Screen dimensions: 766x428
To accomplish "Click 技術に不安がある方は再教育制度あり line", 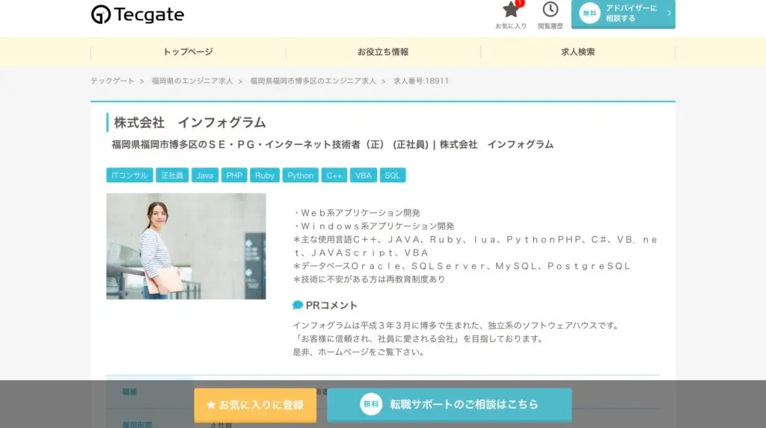I will (370, 279).
